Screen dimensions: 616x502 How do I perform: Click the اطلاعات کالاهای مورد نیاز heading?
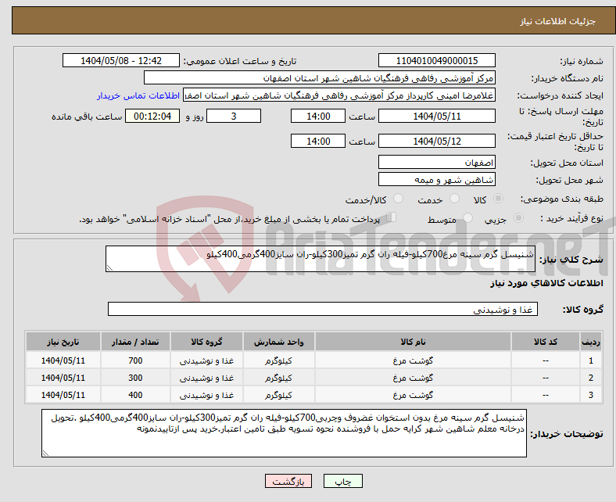click(x=546, y=283)
